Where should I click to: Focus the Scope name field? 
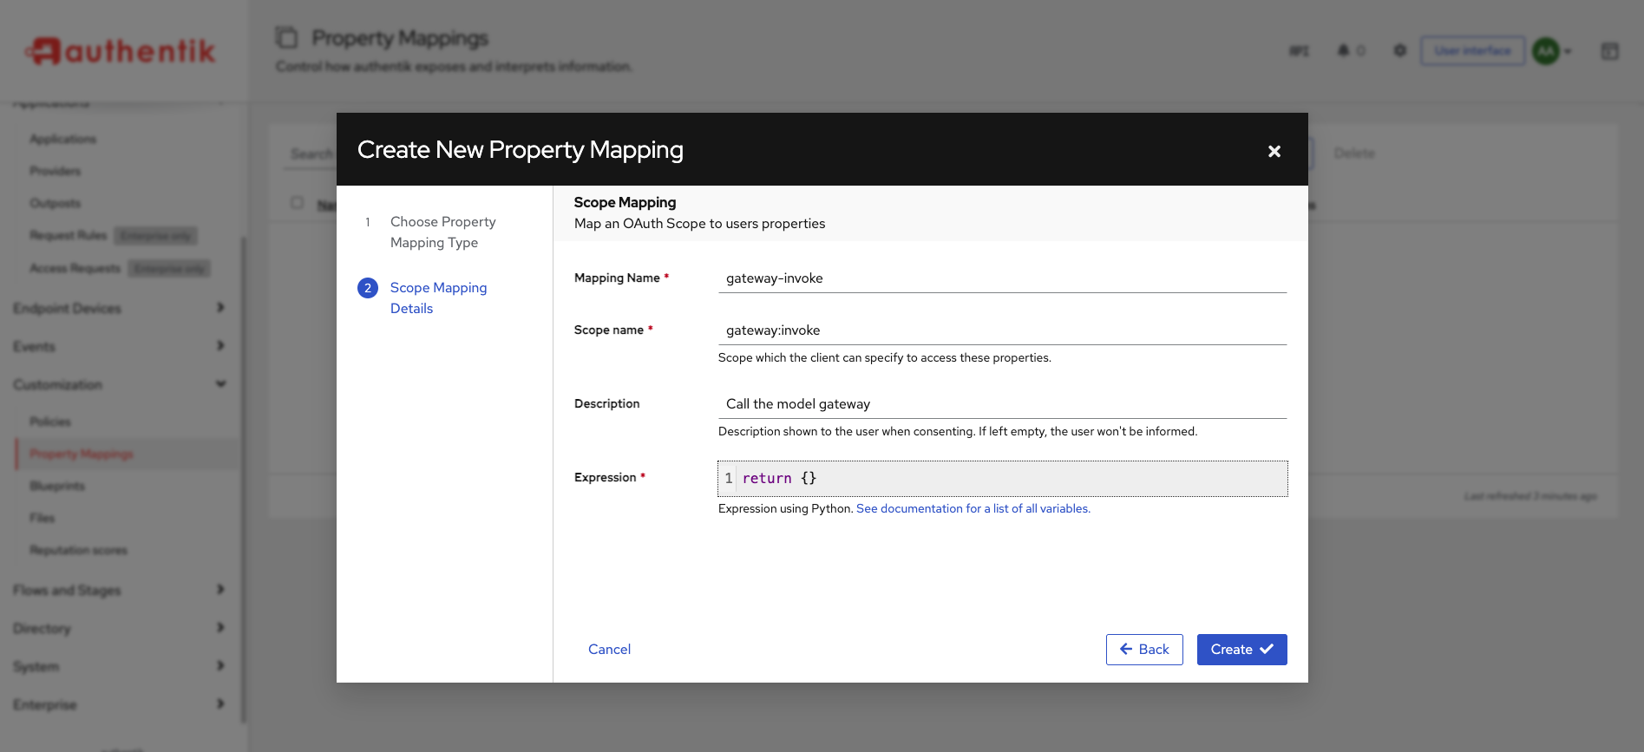[x=1002, y=330]
